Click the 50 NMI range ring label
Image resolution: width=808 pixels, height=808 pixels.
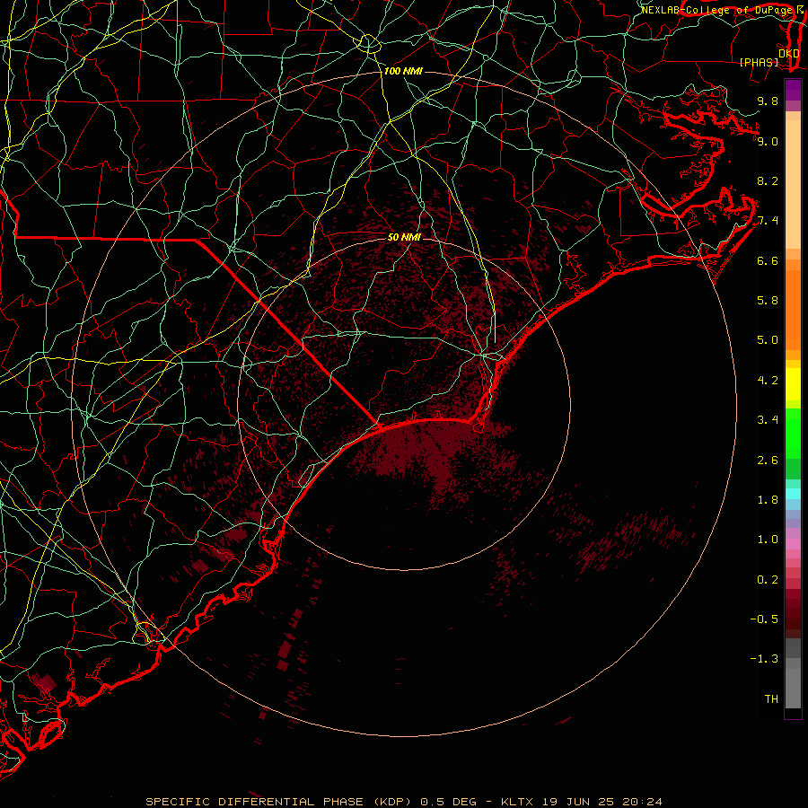coord(404,237)
